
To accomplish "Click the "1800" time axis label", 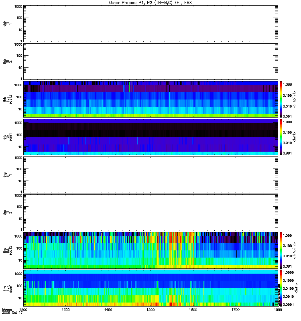I will pos(278,309).
